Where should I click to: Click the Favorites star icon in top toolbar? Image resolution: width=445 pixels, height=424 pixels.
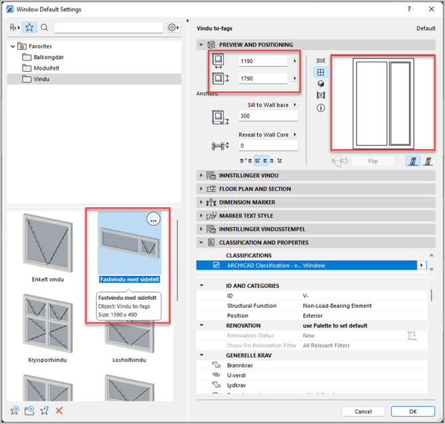29,27
